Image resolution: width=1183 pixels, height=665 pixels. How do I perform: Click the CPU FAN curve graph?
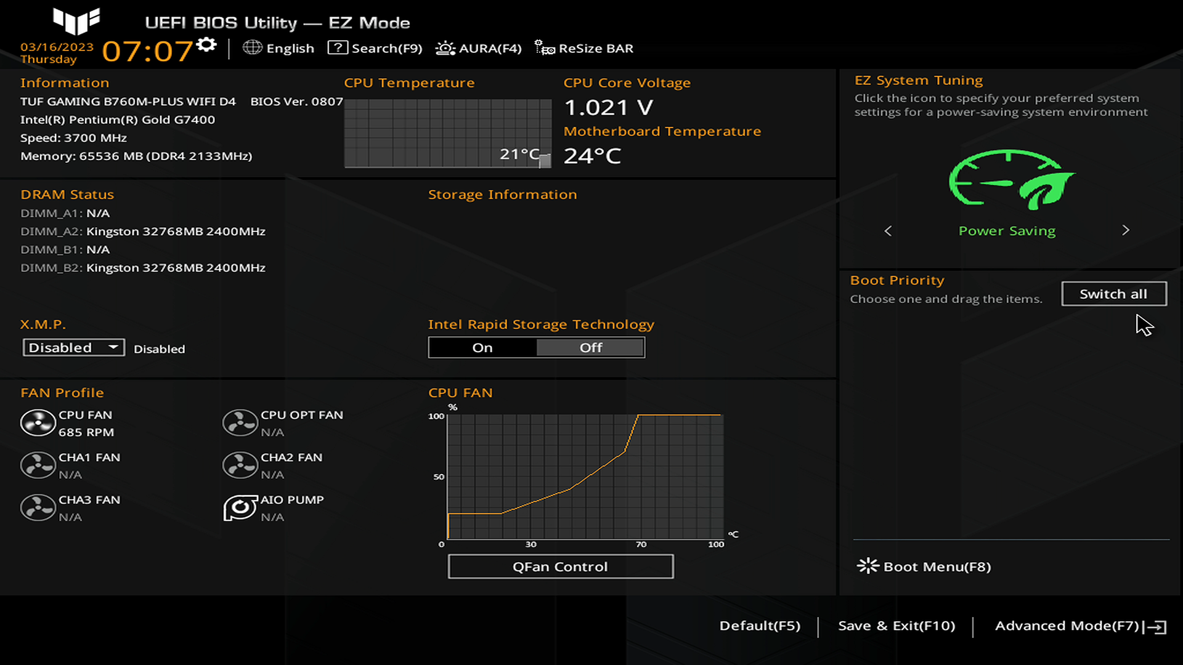(x=585, y=477)
